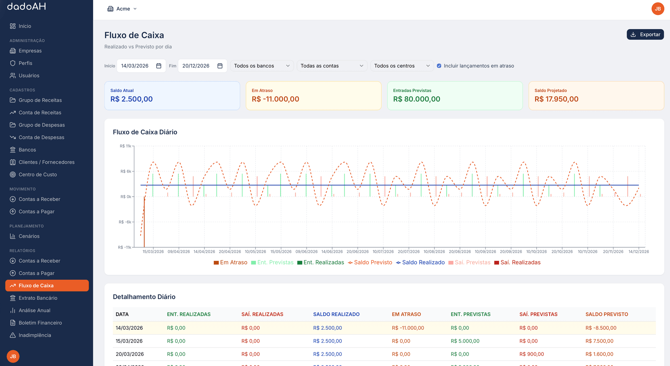This screenshot has width=670, height=366.
Task: Click the Bancos bank icon in sidebar
Action: [13, 150]
